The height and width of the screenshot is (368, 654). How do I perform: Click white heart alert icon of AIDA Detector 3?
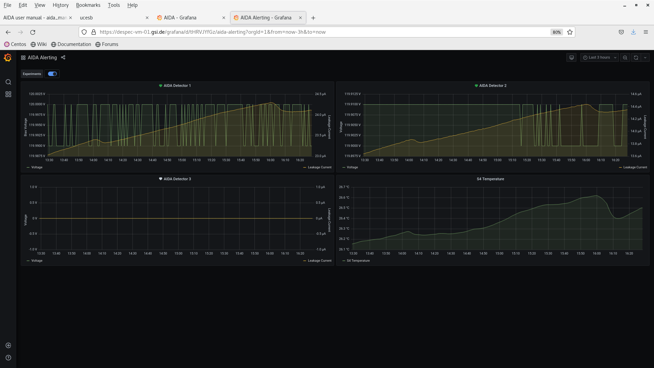160,179
